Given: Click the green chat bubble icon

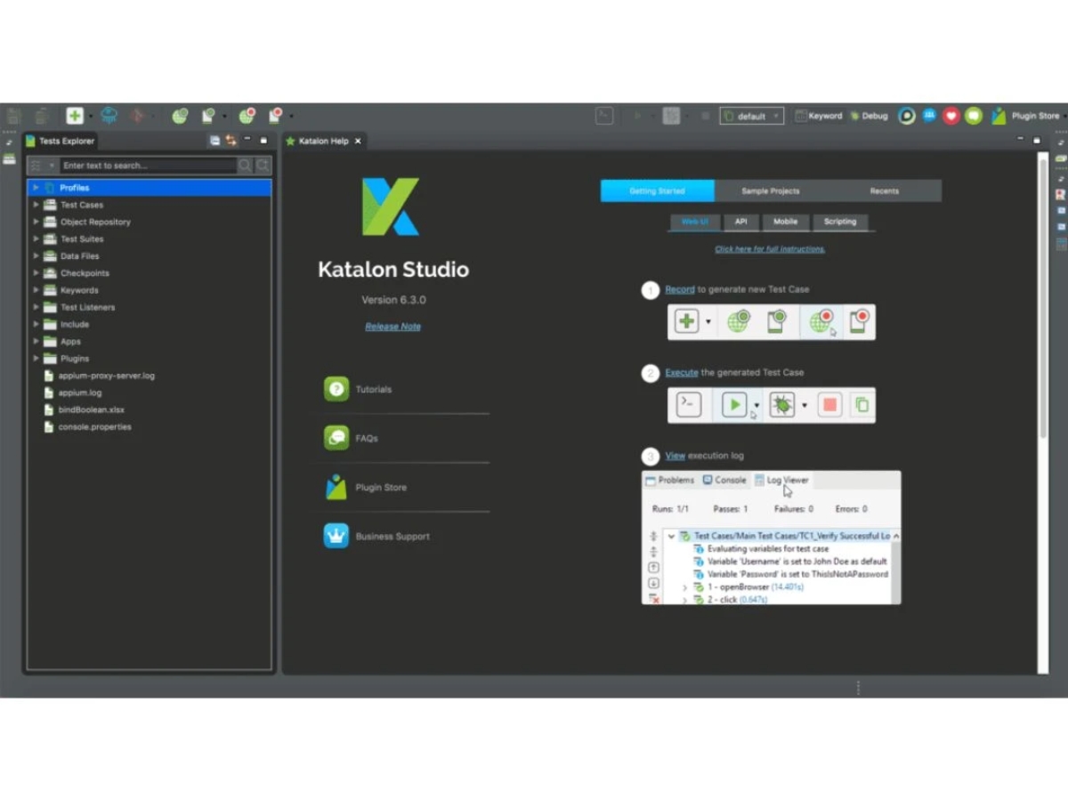Looking at the screenshot, I should coord(974,116).
